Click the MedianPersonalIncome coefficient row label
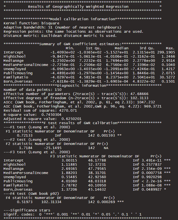This screenshot has height=220, width=178. coord(26,65)
